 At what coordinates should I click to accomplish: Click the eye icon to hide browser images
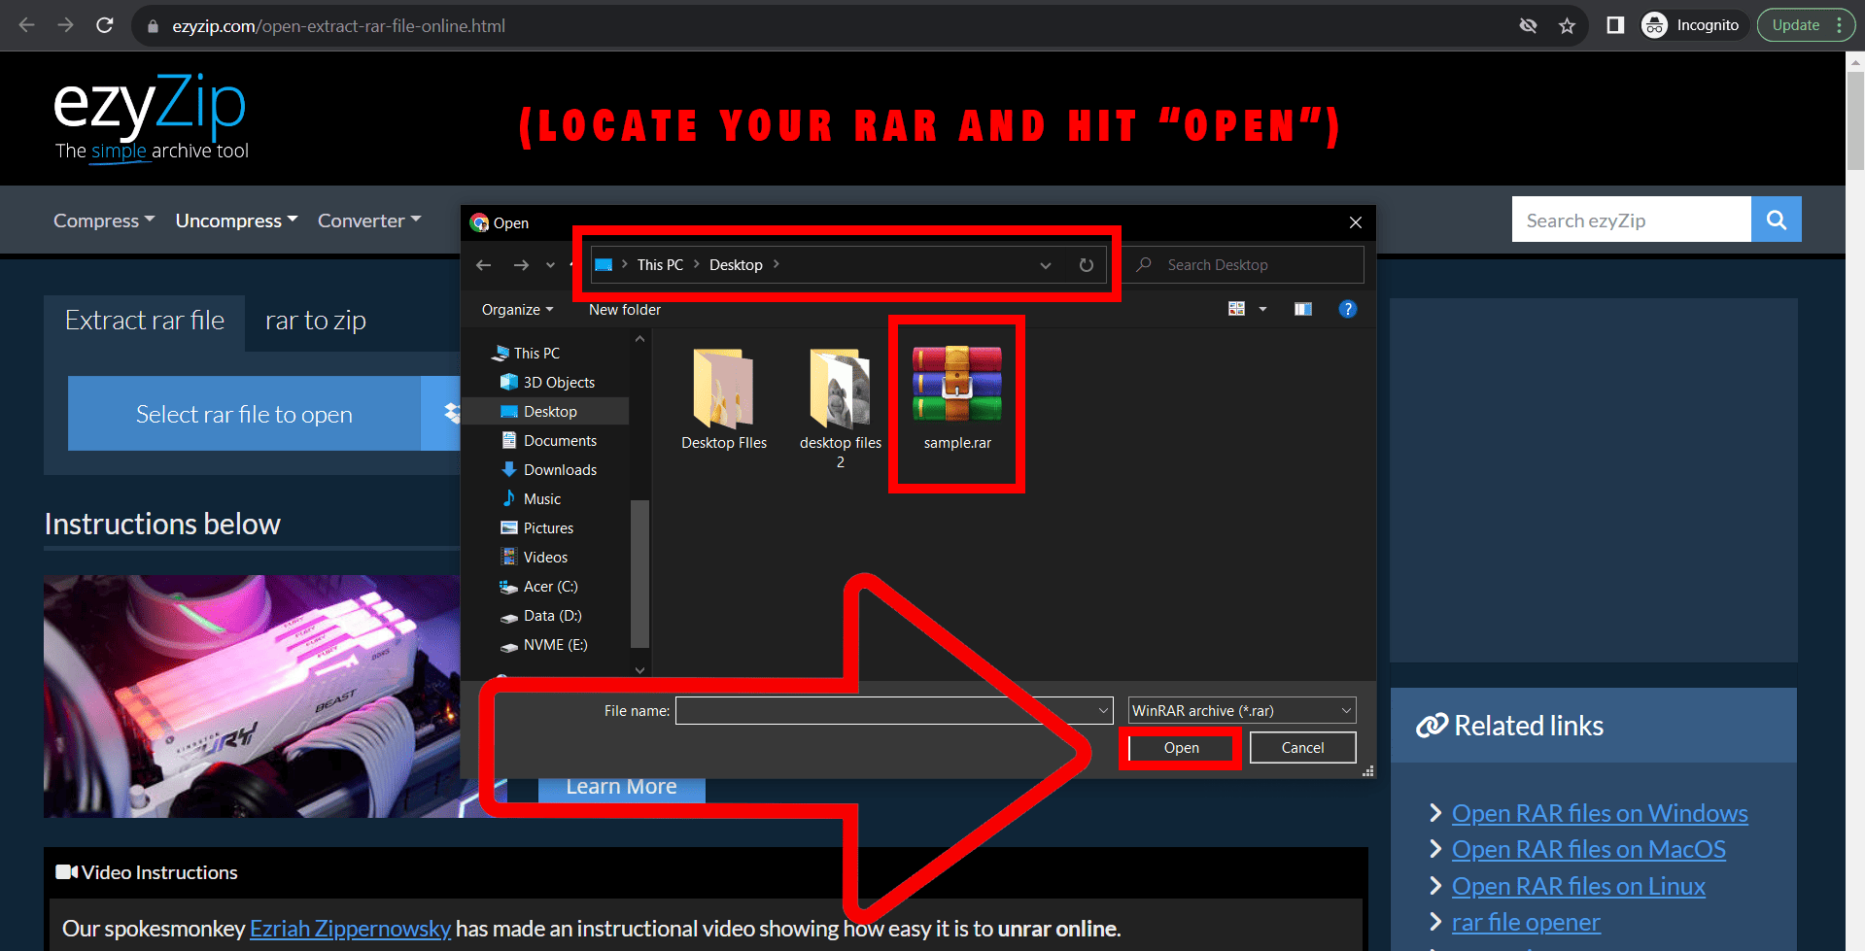coord(1528,25)
